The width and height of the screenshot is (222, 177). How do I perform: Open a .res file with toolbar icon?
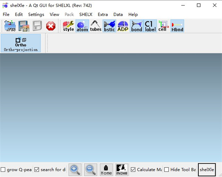(x=10, y=26)
